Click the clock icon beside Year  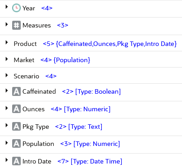[16, 8]
